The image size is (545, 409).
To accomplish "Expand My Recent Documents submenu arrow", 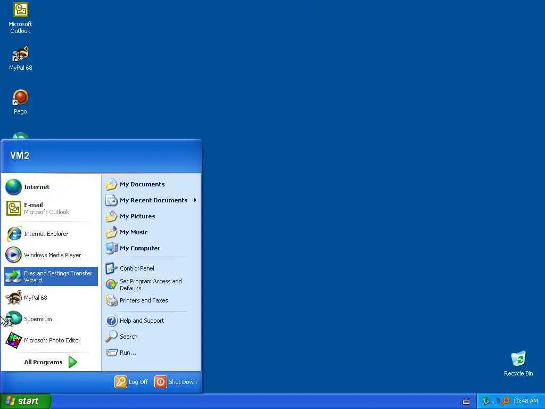I will pos(195,200).
